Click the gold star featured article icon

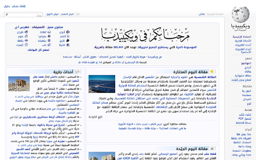pyautogui.click(x=212, y=72)
